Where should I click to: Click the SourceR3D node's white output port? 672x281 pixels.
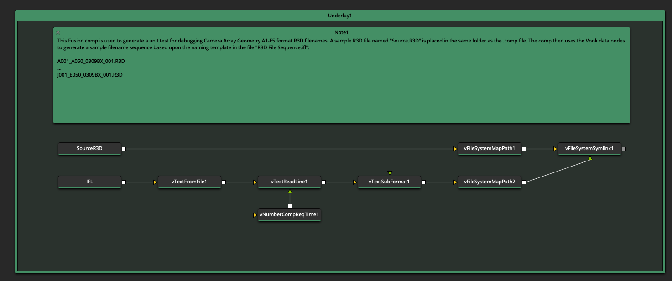pyautogui.click(x=124, y=148)
